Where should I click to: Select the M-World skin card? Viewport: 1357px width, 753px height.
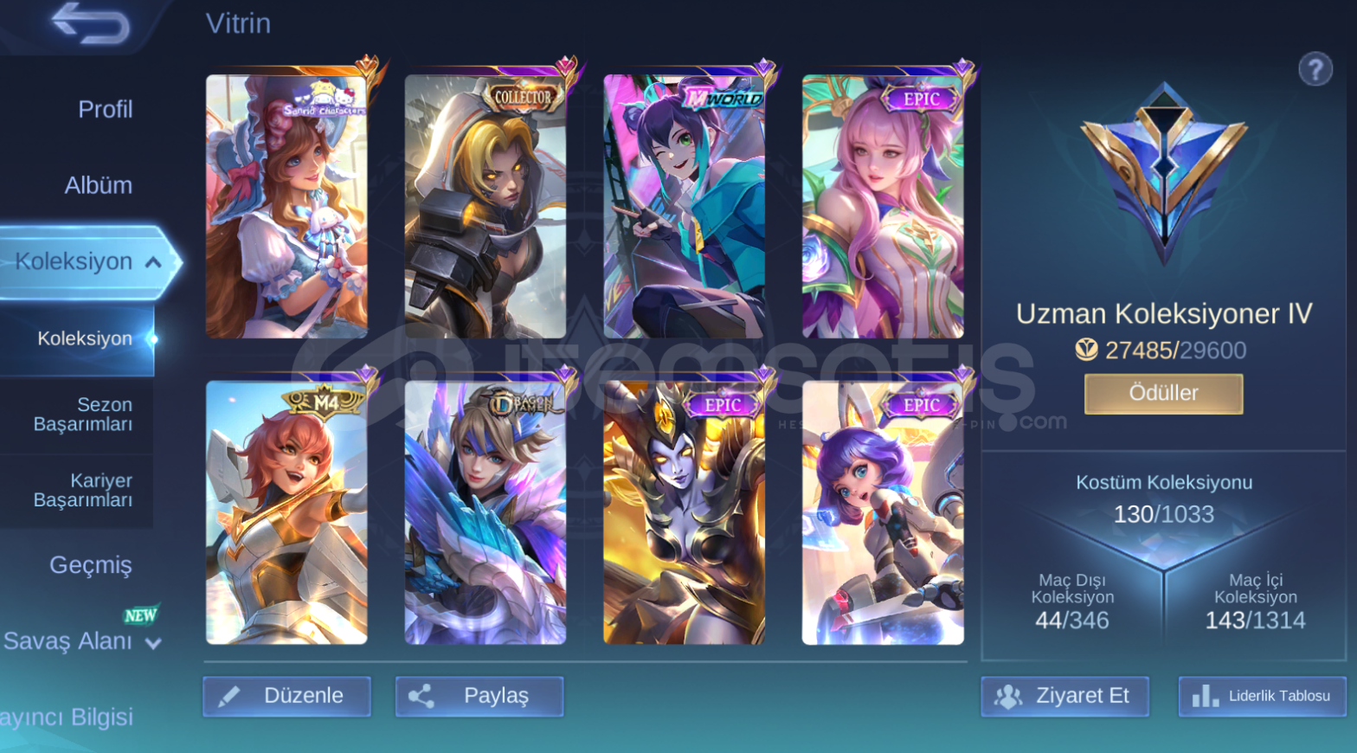pyautogui.click(x=684, y=206)
